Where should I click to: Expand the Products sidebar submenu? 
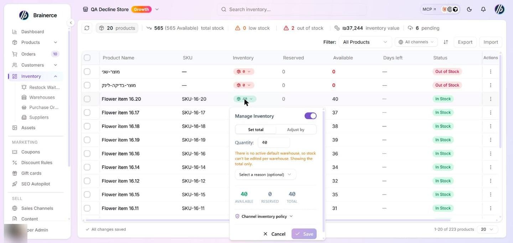point(55,42)
